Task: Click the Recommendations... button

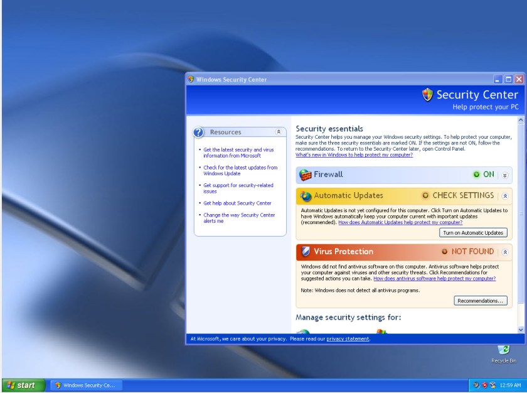Action: tap(481, 301)
